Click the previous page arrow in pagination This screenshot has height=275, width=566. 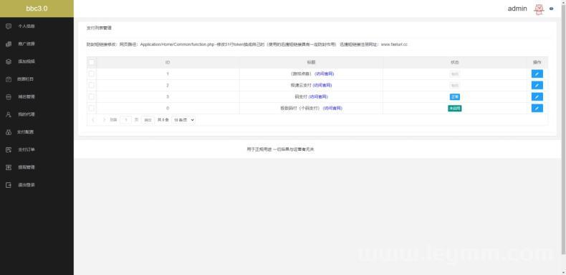pos(93,120)
